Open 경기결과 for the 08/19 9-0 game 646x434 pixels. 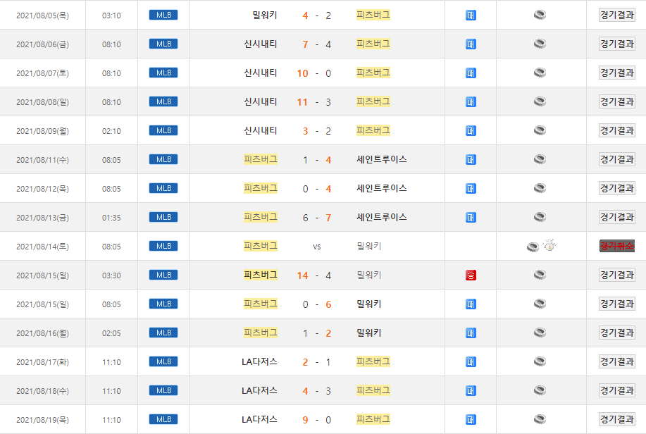[616, 419]
